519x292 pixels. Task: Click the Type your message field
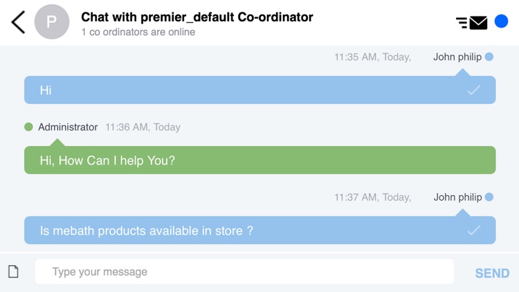[x=244, y=272]
